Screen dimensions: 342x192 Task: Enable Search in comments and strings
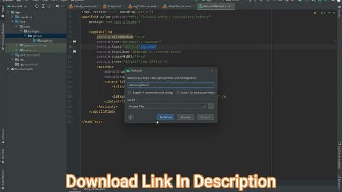point(130,92)
